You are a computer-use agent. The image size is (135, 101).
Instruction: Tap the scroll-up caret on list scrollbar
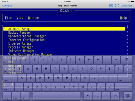coord(128,28)
